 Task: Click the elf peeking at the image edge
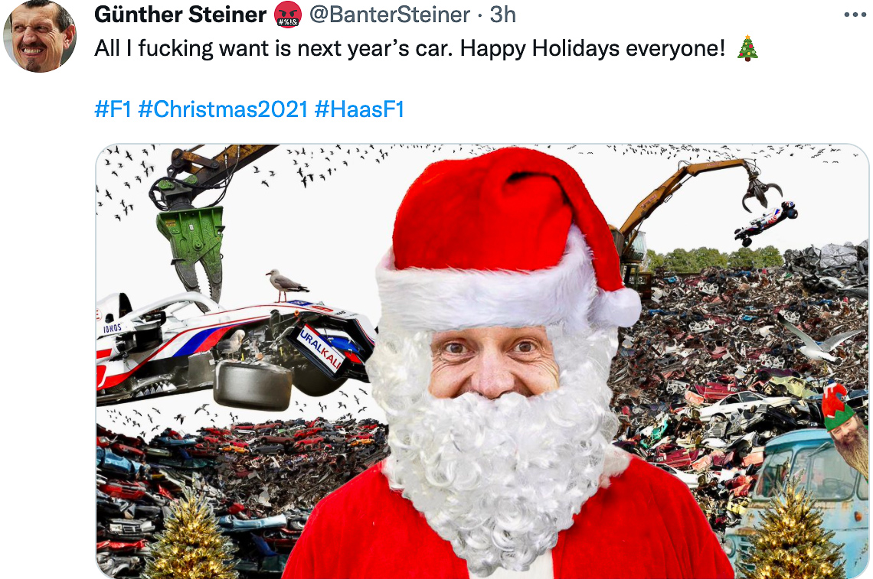[x=845, y=428]
